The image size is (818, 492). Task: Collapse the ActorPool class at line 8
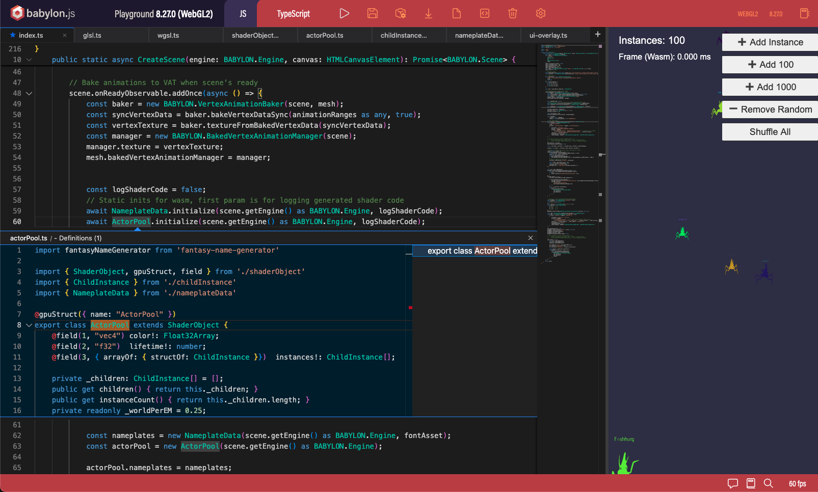pos(29,325)
